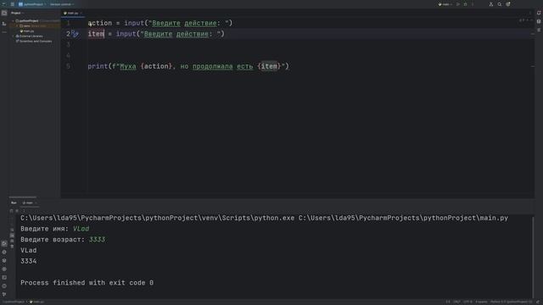The image size is (543, 305).
Task: Toggle the Run tool window sidebar icon
Action: coord(4,244)
